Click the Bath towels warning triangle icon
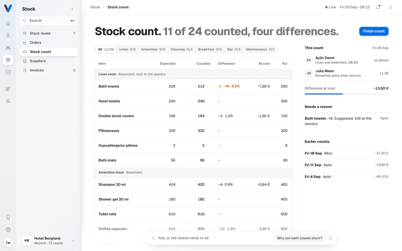Viewport: 402px width, 251px height. coord(220,86)
